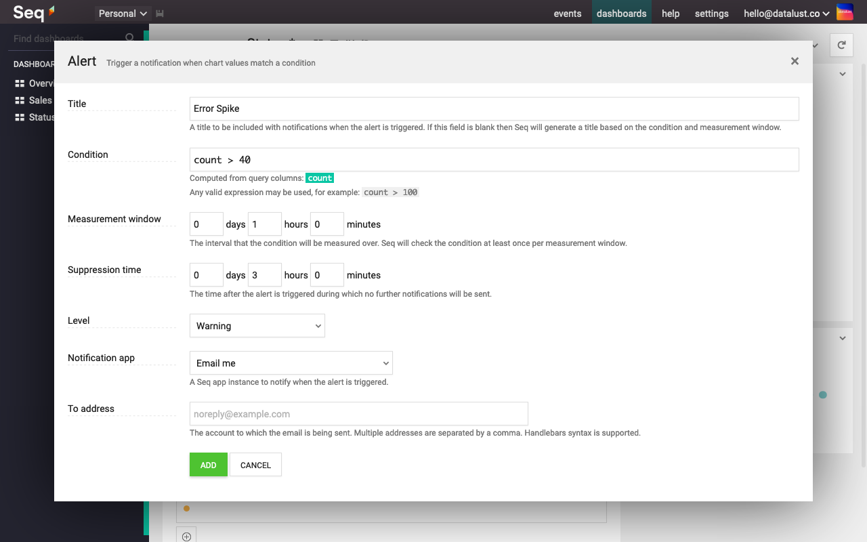This screenshot has height=542, width=867.
Task: Open the settings page
Action: [712, 14]
